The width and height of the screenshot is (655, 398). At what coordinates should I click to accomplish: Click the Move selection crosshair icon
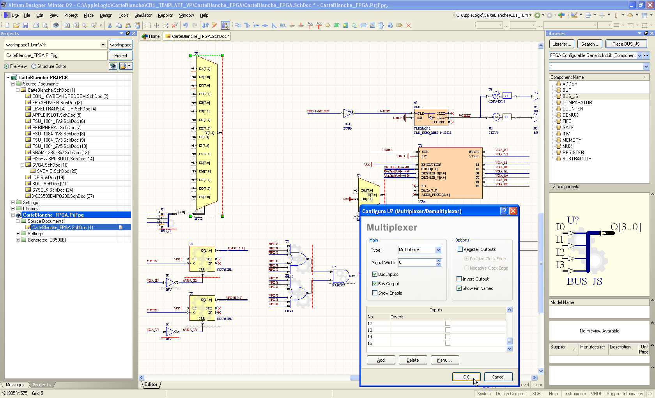156,25
